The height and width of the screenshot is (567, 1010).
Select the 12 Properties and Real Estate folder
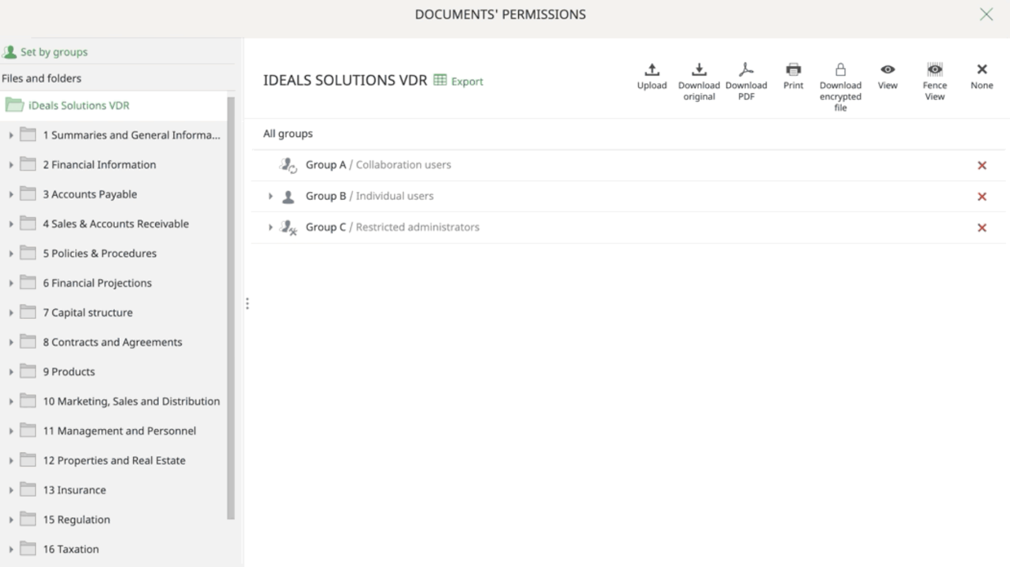pyautogui.click(x=114, y=460)
